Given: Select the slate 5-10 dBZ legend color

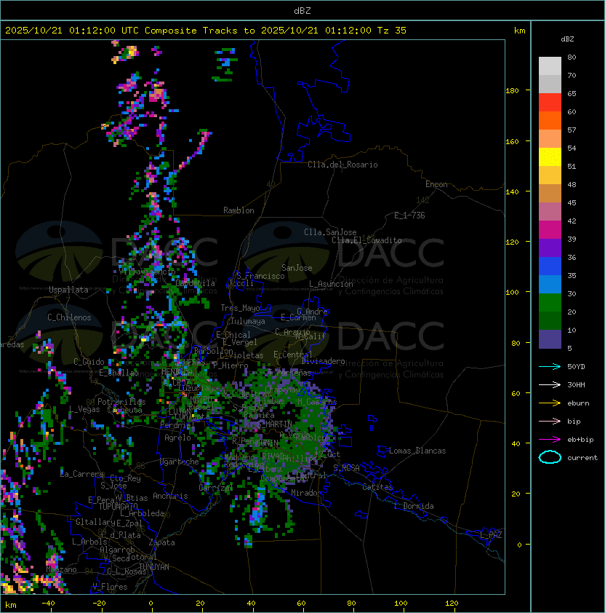Looking at the screenshot, I should (550, 339).
